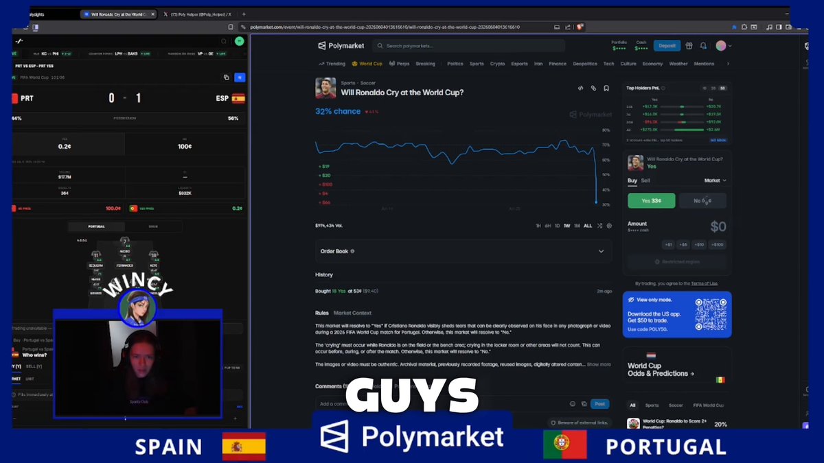This screenshot has width=824, height=463.
Task: Open the Terms of Use link
Action: click(705, 283)
